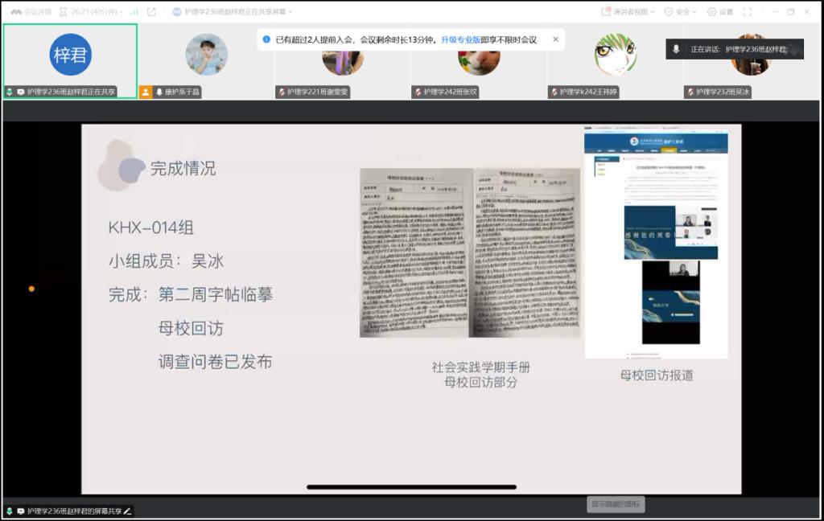Image resolution: width=824 pixels, height=521 pixels.
Task: Click the info icon in the notification banner
Action: (x=266, y=39)
